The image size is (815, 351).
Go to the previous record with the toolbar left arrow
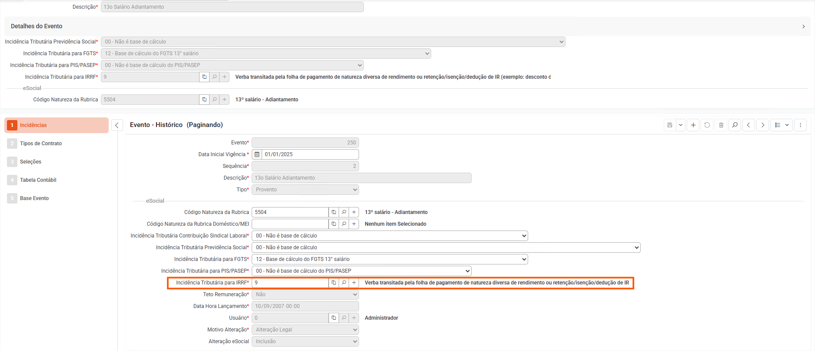(748, 125)
